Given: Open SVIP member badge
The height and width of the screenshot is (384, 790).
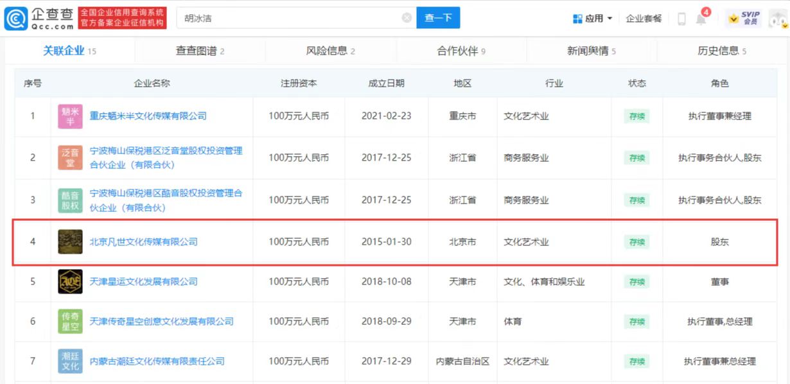Looking at the screenshot, I should [x=744, y=19].
